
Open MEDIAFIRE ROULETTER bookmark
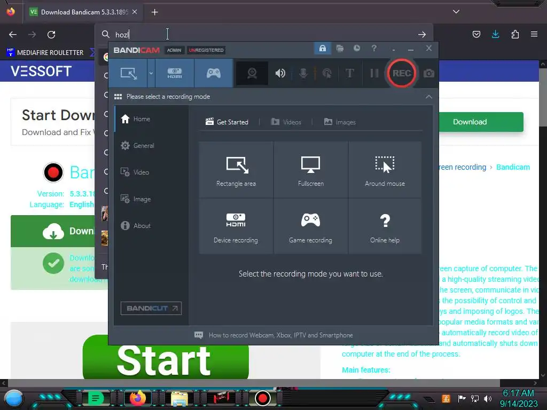pos(45,53)
